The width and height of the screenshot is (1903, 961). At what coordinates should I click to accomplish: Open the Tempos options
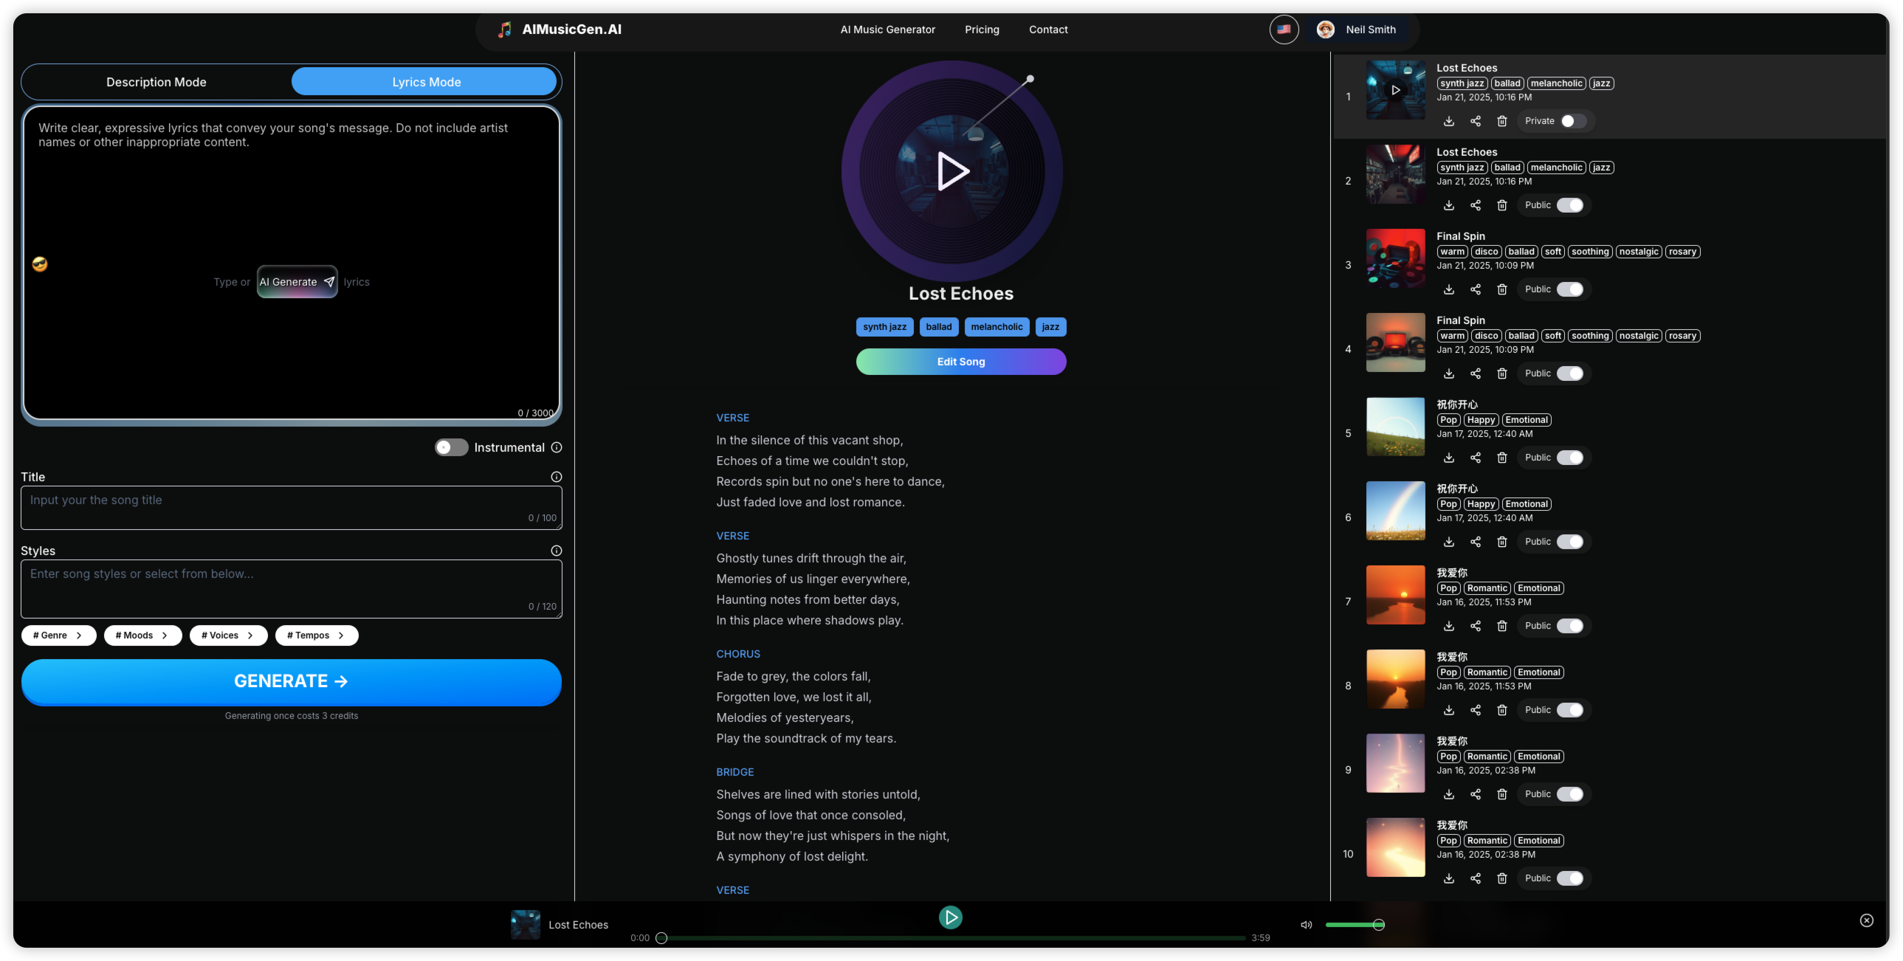click(x=315, y=635)
